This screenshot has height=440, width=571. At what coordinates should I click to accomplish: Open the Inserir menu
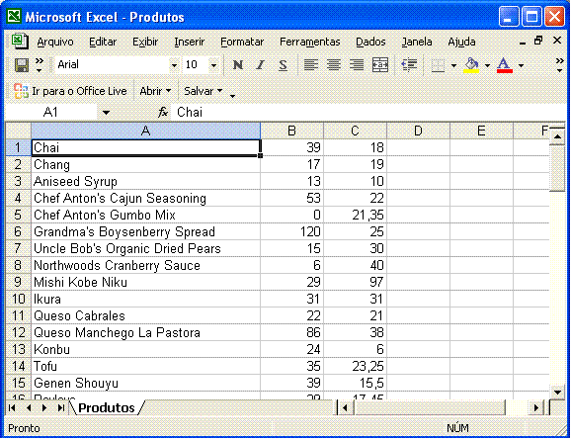point(190,42)
